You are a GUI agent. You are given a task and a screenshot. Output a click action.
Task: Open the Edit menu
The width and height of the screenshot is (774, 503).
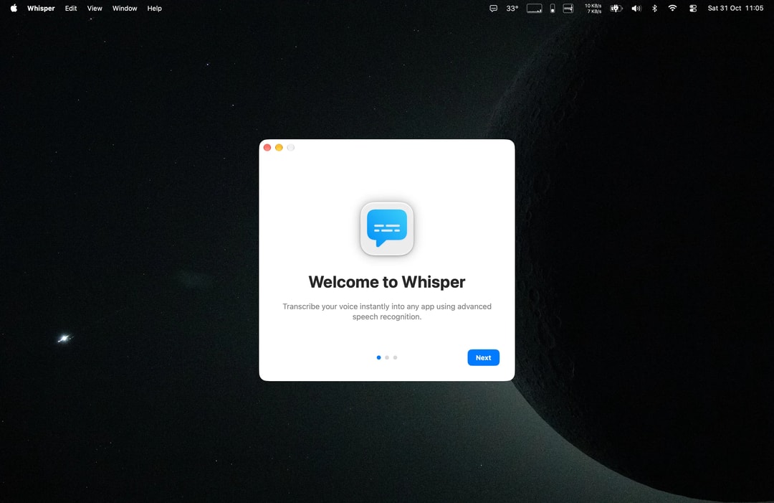point(71,9)
